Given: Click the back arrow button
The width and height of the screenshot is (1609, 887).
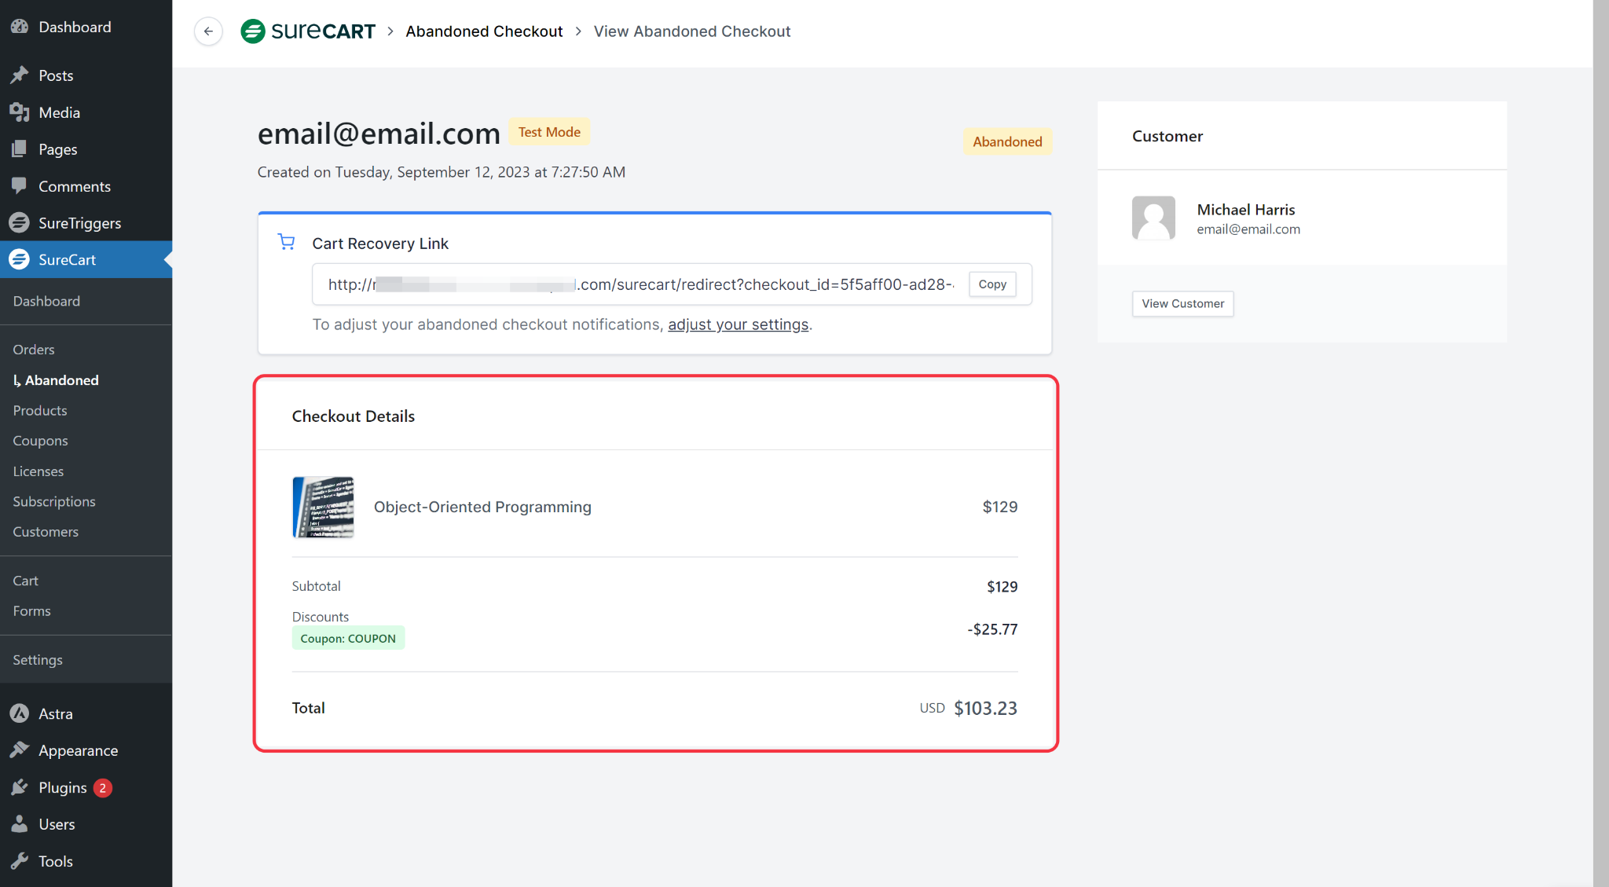Looking at the screenshot, I should pyautogui.click(x=208, y=31).
